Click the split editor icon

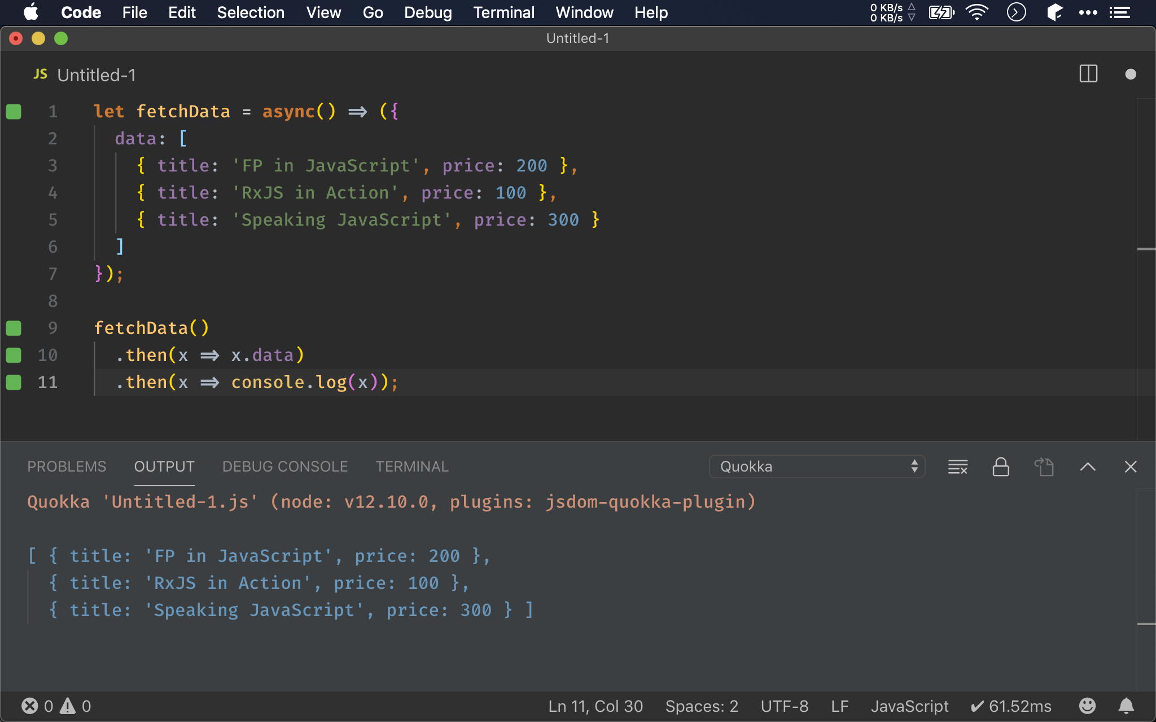pyautogui.click(x=1088, y=74)
